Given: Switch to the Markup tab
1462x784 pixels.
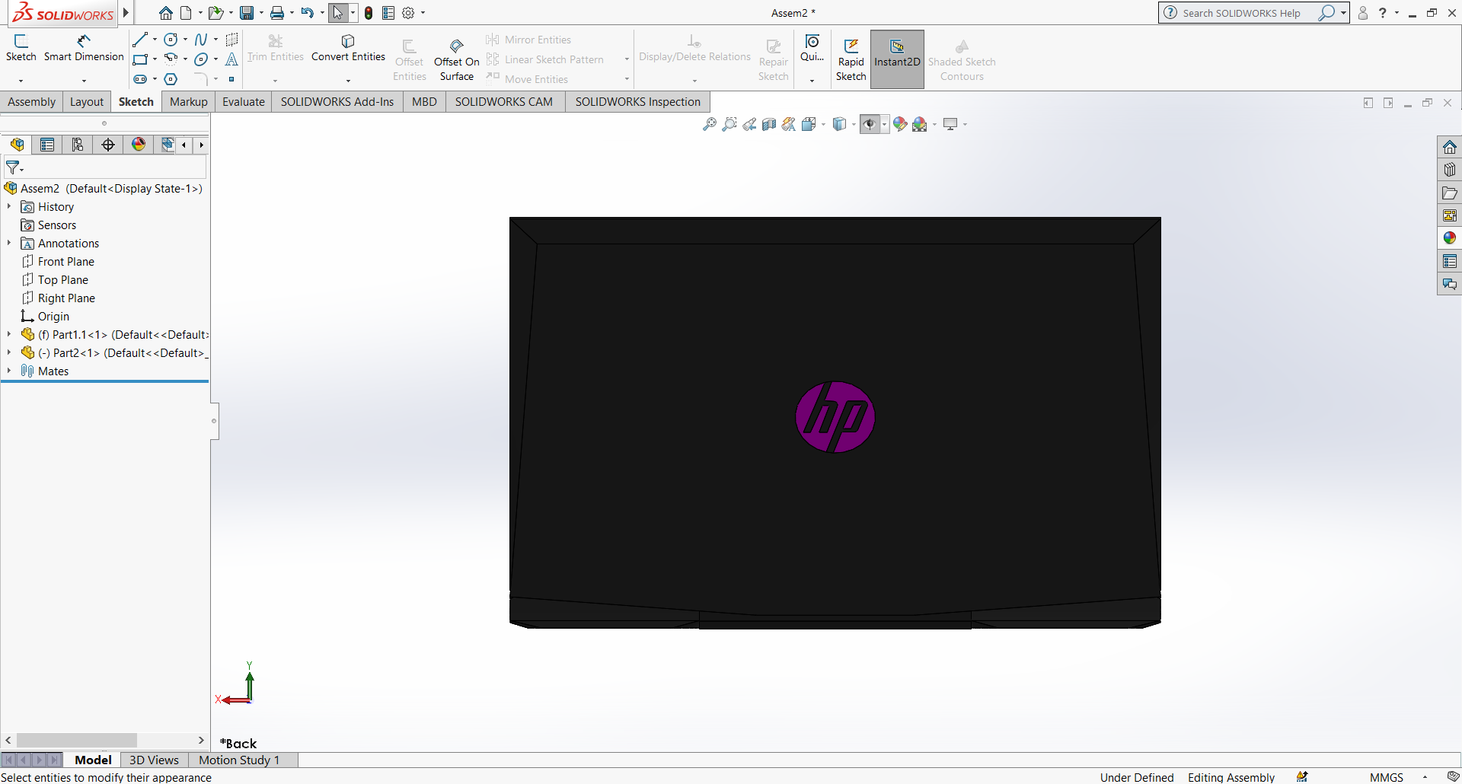Looking at the screenshot, I should [x=189, y=102].
